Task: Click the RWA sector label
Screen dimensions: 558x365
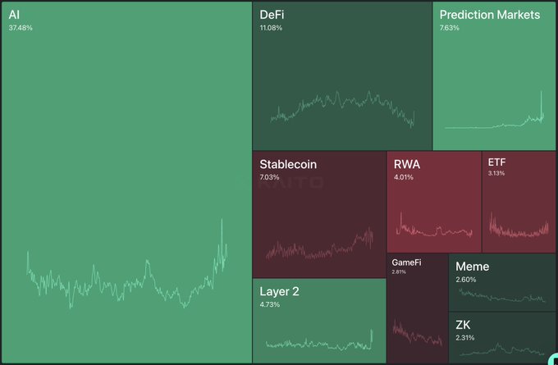Action: click(x=407, y=164)
